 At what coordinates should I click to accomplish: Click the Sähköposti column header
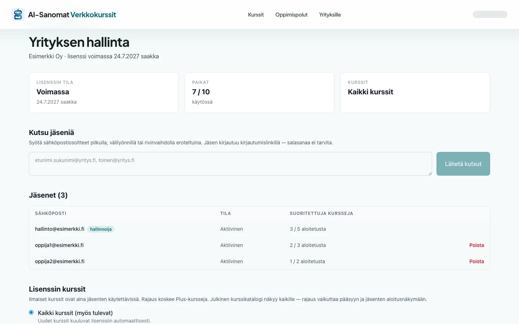tap(50, 213)
